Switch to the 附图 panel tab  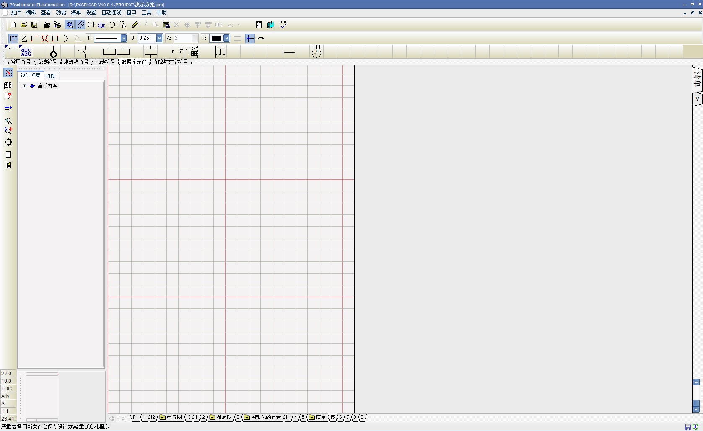[51, 76]
